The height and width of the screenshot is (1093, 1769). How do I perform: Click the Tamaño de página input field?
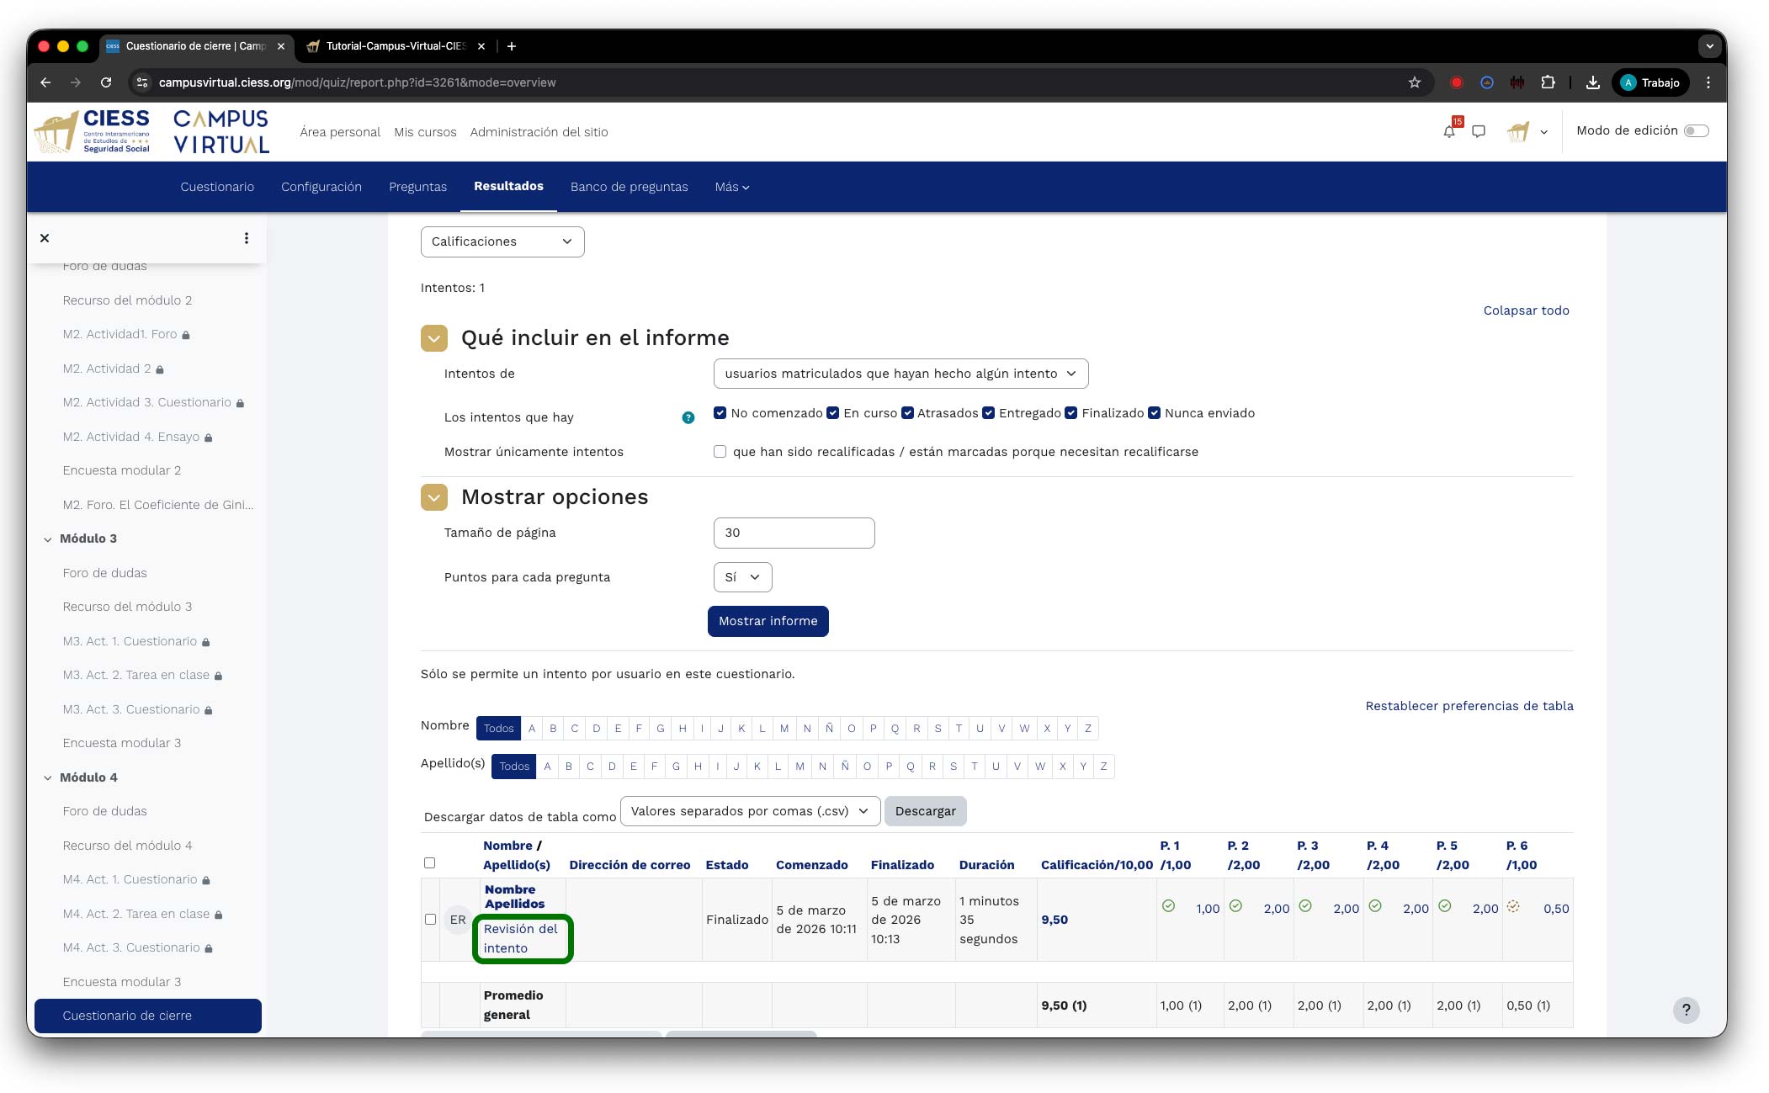click(793, 533)
